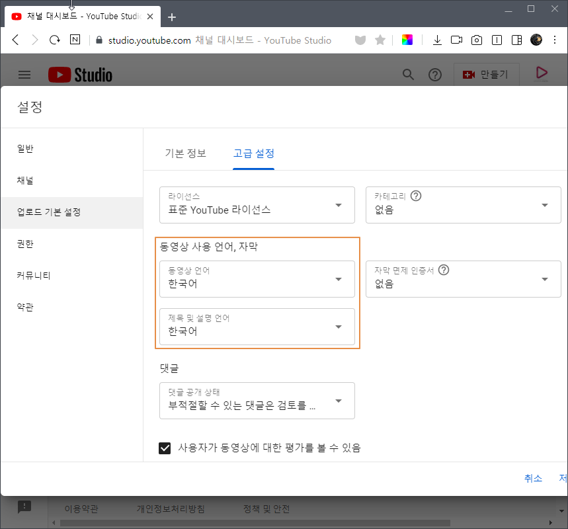Open the 제목 및 설명 언어 dropdown

click(x=257, y=327)
